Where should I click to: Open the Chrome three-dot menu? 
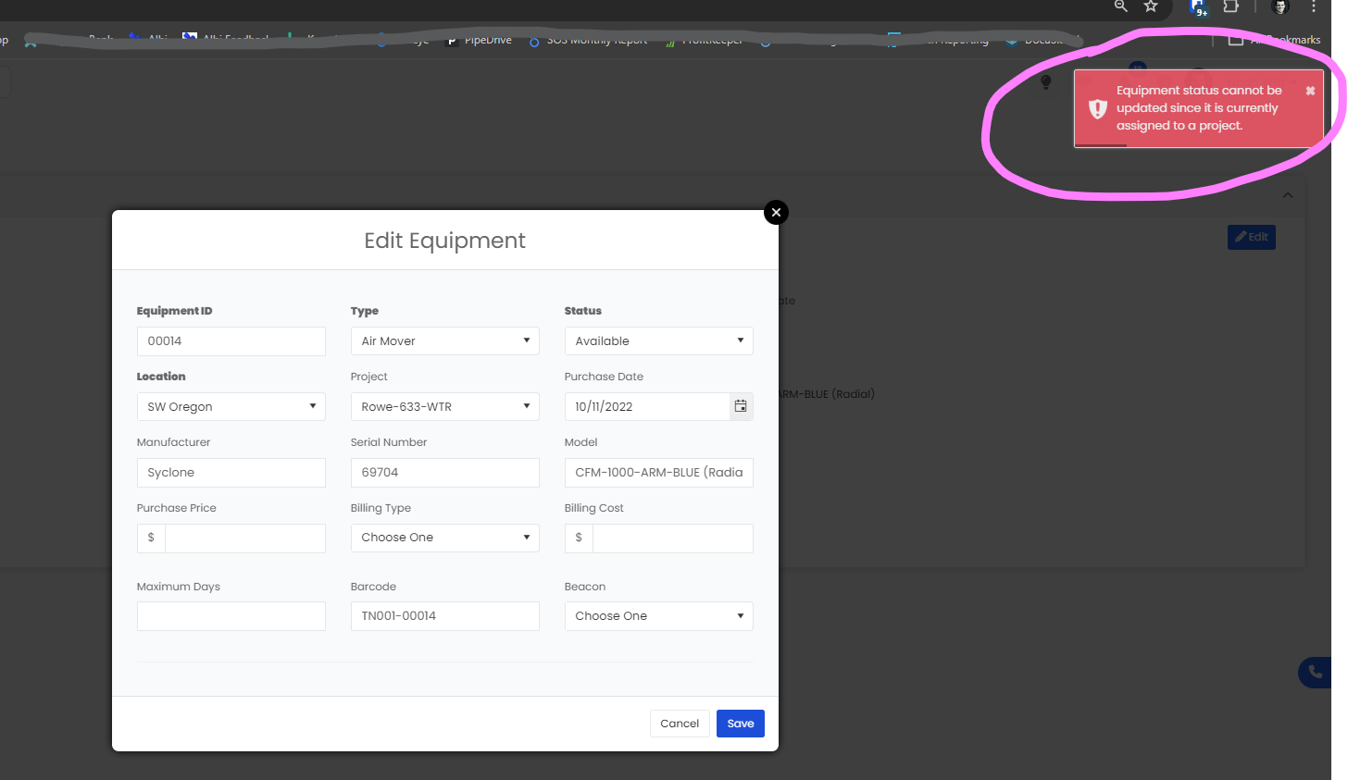(x=1313, y=6)
